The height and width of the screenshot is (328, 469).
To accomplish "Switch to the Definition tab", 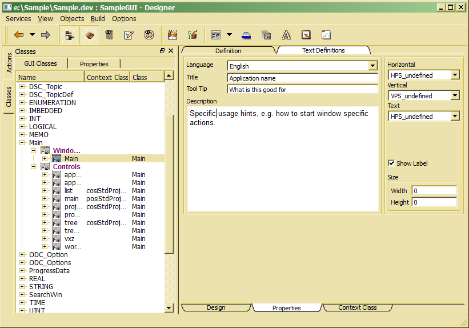I will tap(228, 50).
